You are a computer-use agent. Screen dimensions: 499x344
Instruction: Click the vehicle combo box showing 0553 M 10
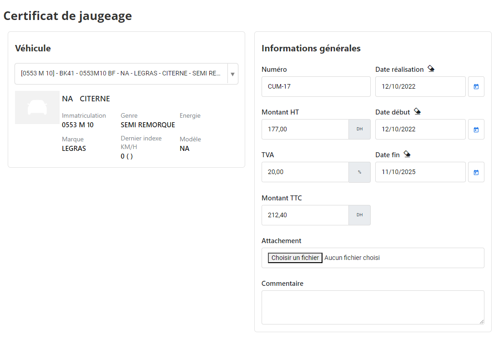[126, 74]
